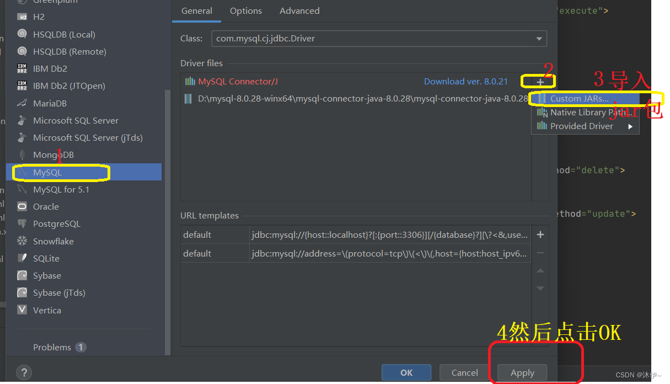Click the MySQL Connector/J library icon
This screenshot has width=670, height=384.
(190, 81)
